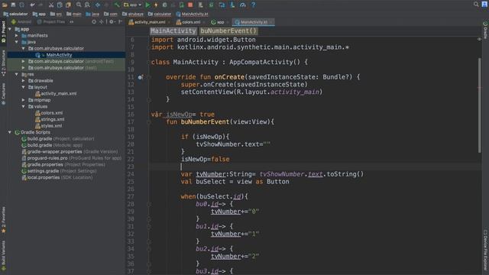Click the Copy icon in toolbar
Image resolution: width=489 pixels, height=275 pixels.
[60, 5]
